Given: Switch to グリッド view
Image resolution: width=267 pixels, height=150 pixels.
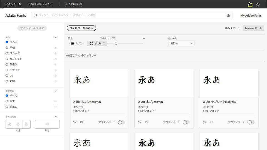Looking at the screenshot, I should [x=97, y=43].
